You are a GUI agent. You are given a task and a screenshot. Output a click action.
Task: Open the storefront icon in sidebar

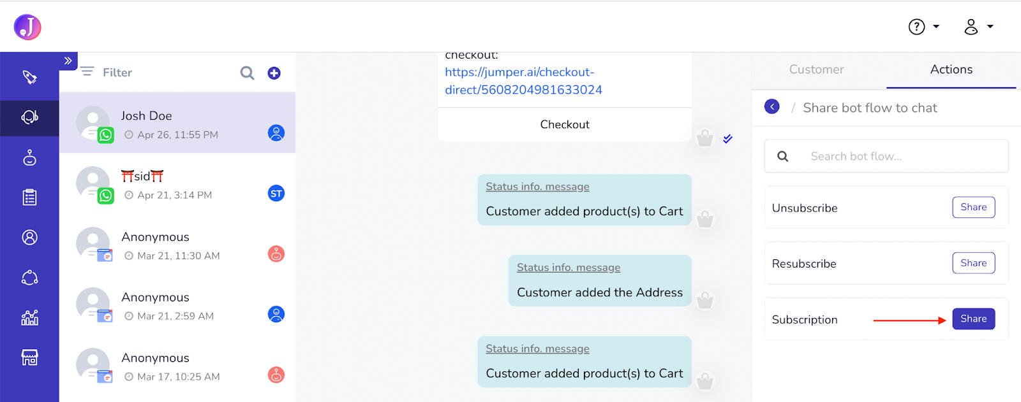coord(29,357)
